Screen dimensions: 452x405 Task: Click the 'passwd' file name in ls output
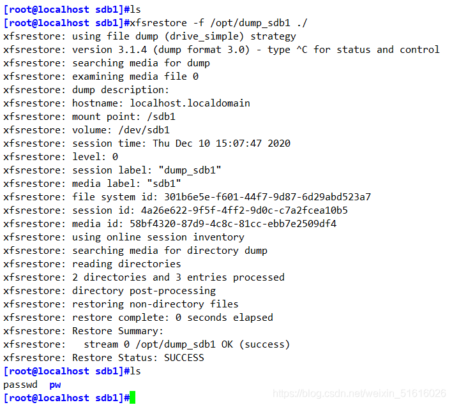pyautogui.click(x=20, y=385)
